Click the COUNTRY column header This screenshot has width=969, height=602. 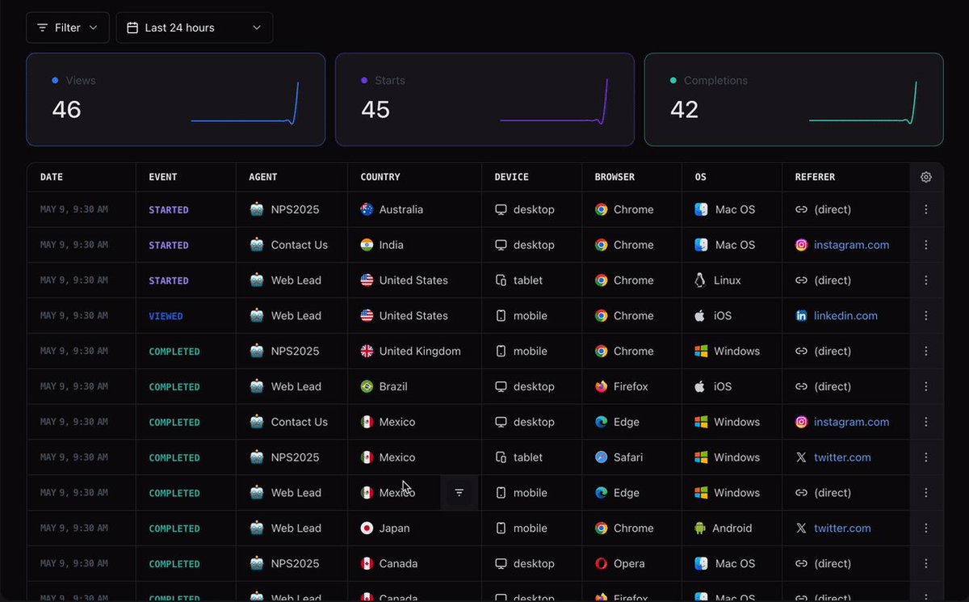(x=380, y=177)
